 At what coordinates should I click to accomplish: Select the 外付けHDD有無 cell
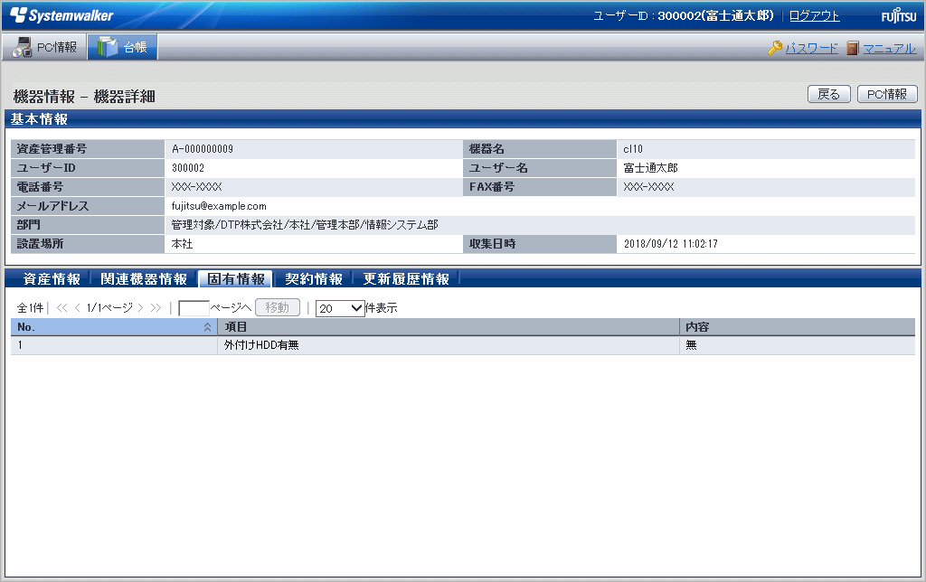coord(449,345)
